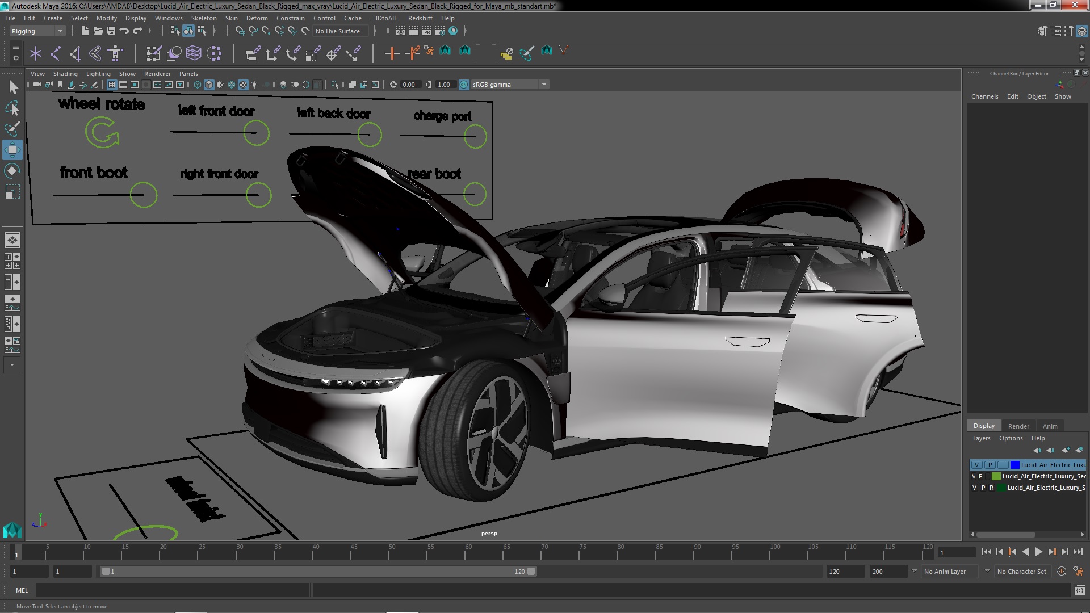Open the Render View window icon

[401, 31]
